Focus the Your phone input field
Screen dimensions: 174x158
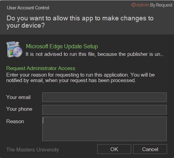[x=104, y=110]
